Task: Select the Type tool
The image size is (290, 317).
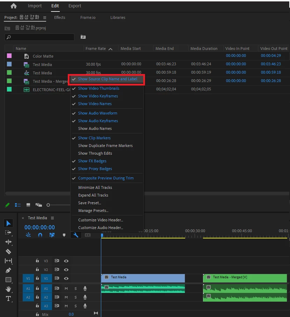Action: pyautogui.click(x=8, y=298)
